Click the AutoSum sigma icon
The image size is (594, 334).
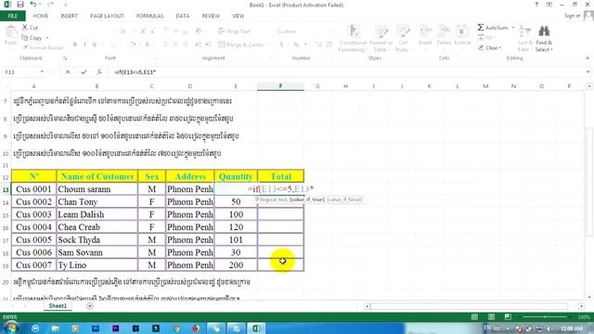[x=481, y=27]
